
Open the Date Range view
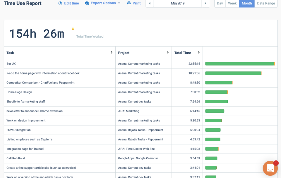266,3
